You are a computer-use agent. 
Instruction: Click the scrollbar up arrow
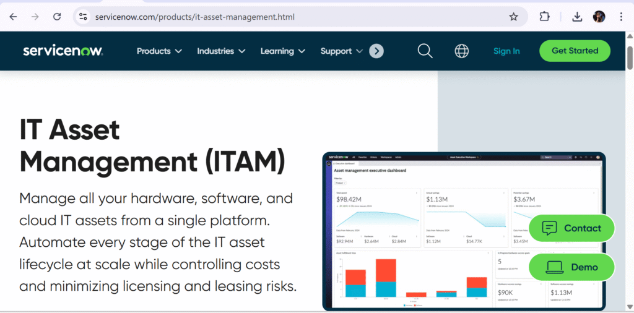[x=630, y=36]
